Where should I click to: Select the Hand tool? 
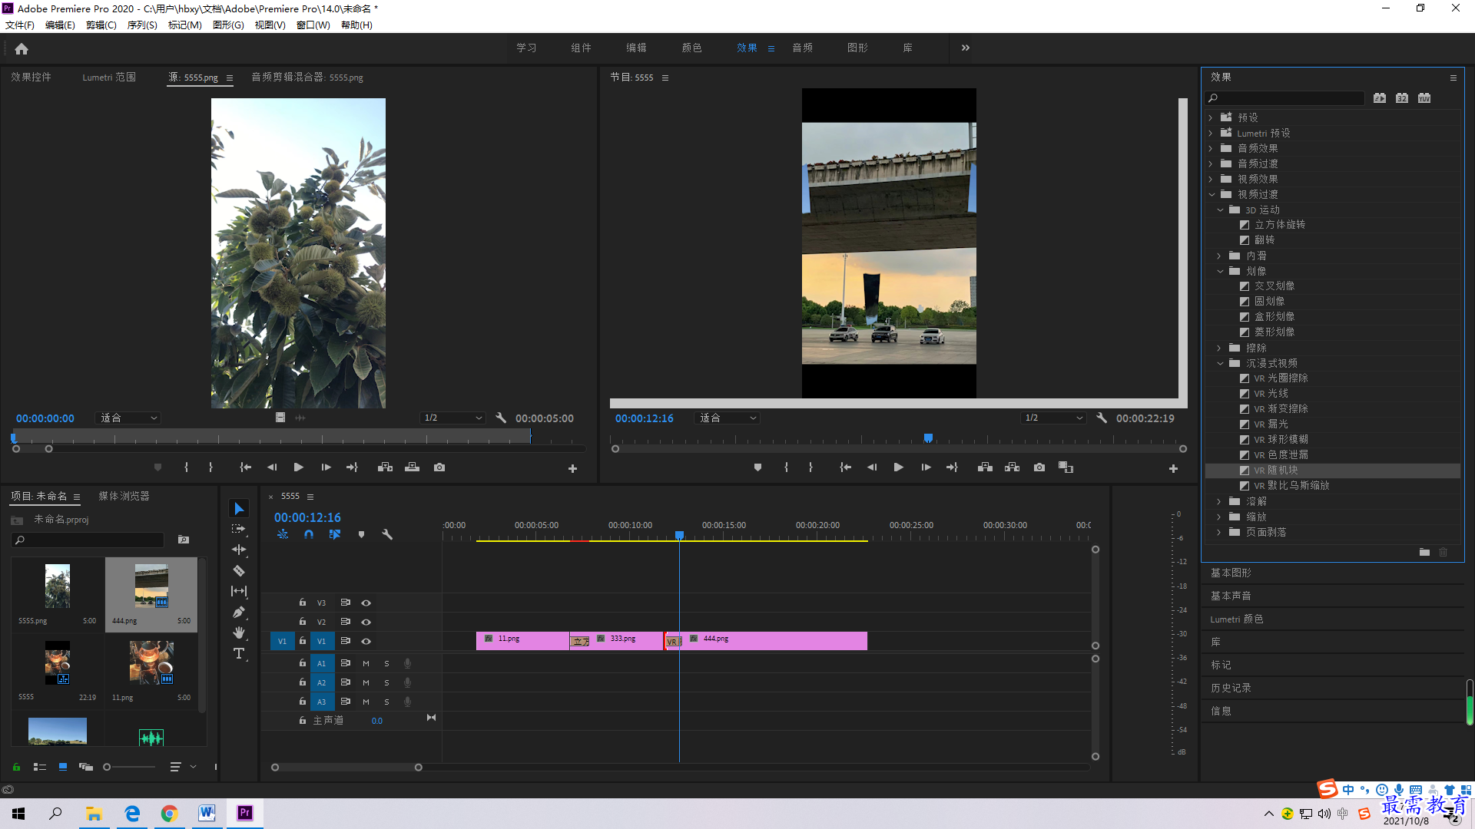[239, 632]
